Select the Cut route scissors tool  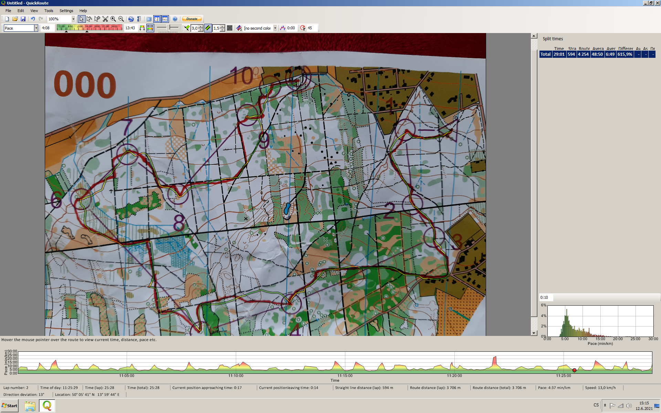point(105,19)
